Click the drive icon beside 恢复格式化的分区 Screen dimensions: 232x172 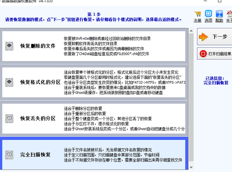pos(9,82)
